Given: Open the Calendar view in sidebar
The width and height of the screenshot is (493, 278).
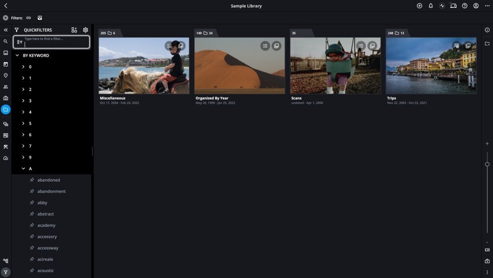Looking at the screenshot, I should coord(5,64).
